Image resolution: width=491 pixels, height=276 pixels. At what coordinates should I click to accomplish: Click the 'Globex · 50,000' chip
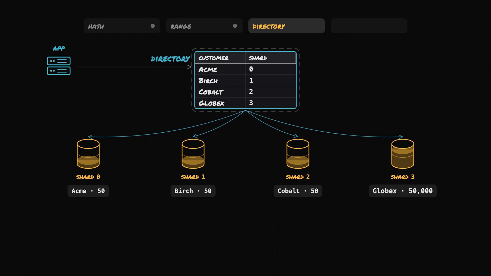pos(403,191)
